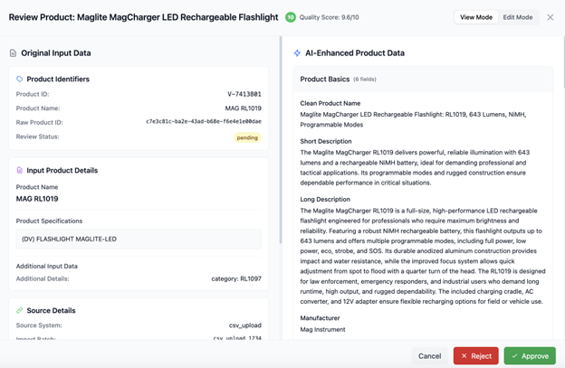Click the Original Input Data document icon
565x368 pixels.
(13, 53)
